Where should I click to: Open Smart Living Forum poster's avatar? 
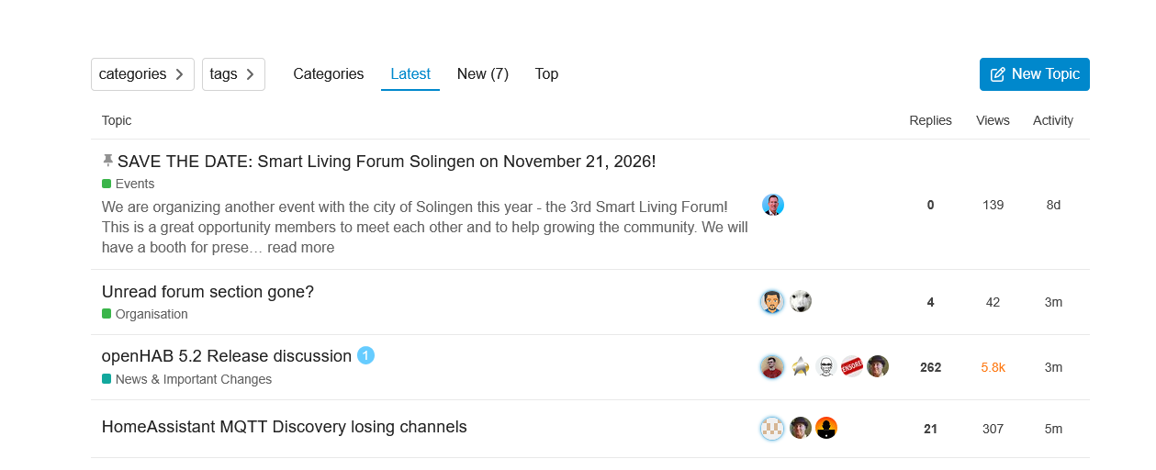[x=773, y=205]
